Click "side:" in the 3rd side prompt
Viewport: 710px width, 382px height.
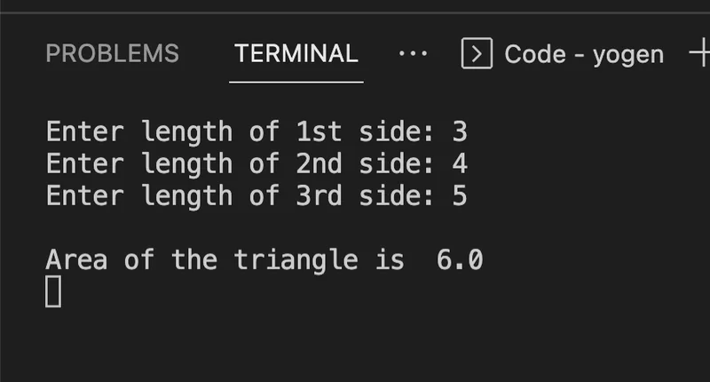coord(397,195)
